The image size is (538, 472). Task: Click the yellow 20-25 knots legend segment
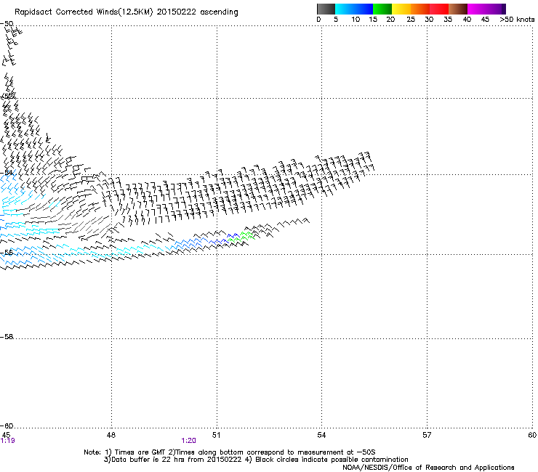401,9
